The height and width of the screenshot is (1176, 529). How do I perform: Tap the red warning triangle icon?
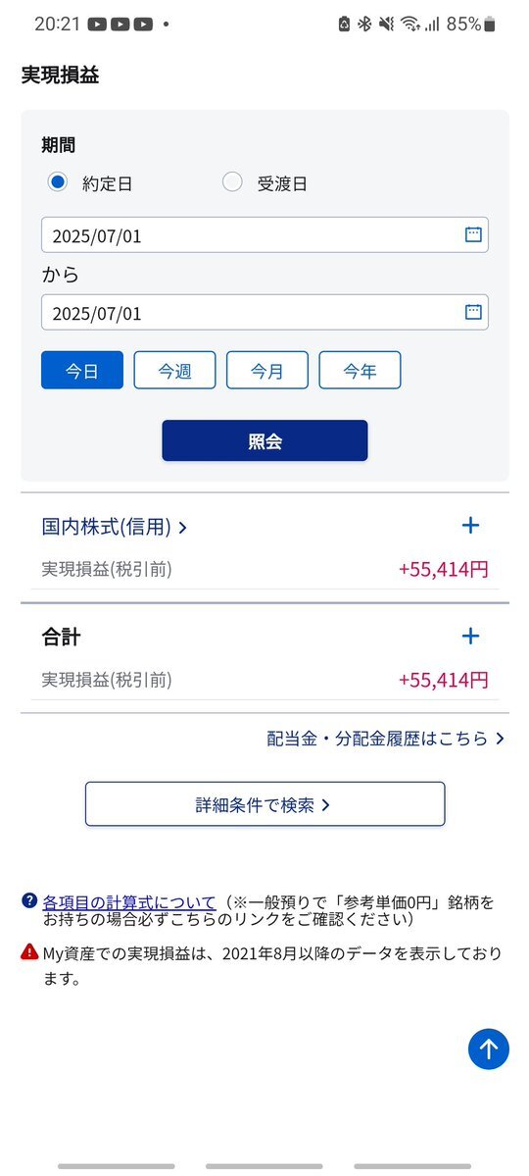(x=29, y=952)
